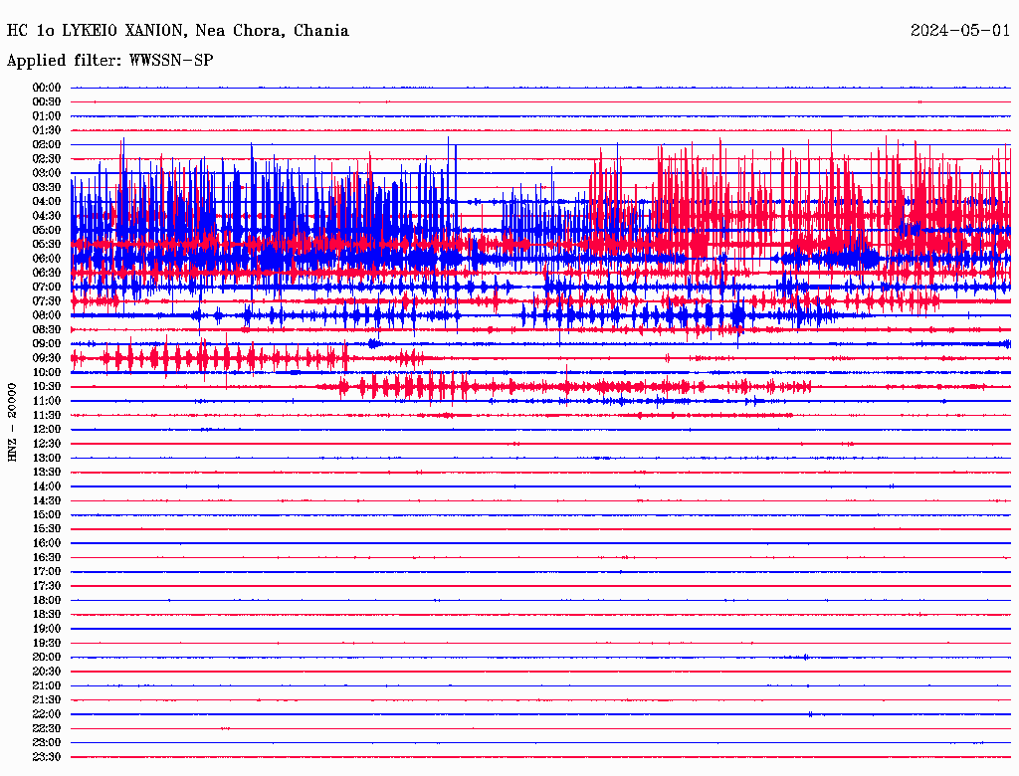Select the '21:30' time label

click(x=47, y=700)
